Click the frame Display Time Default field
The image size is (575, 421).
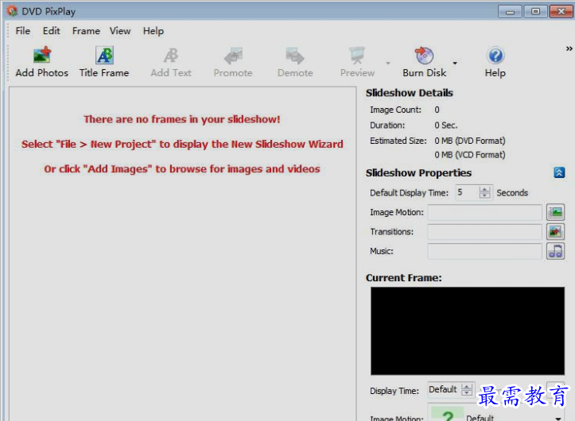coord(445,389)
